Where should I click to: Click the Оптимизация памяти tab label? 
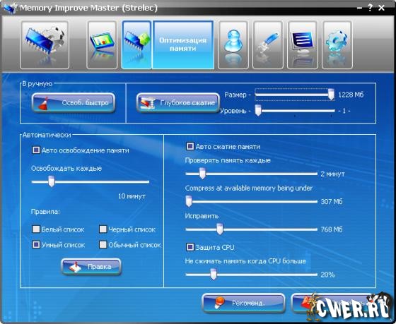coord(183,44)
